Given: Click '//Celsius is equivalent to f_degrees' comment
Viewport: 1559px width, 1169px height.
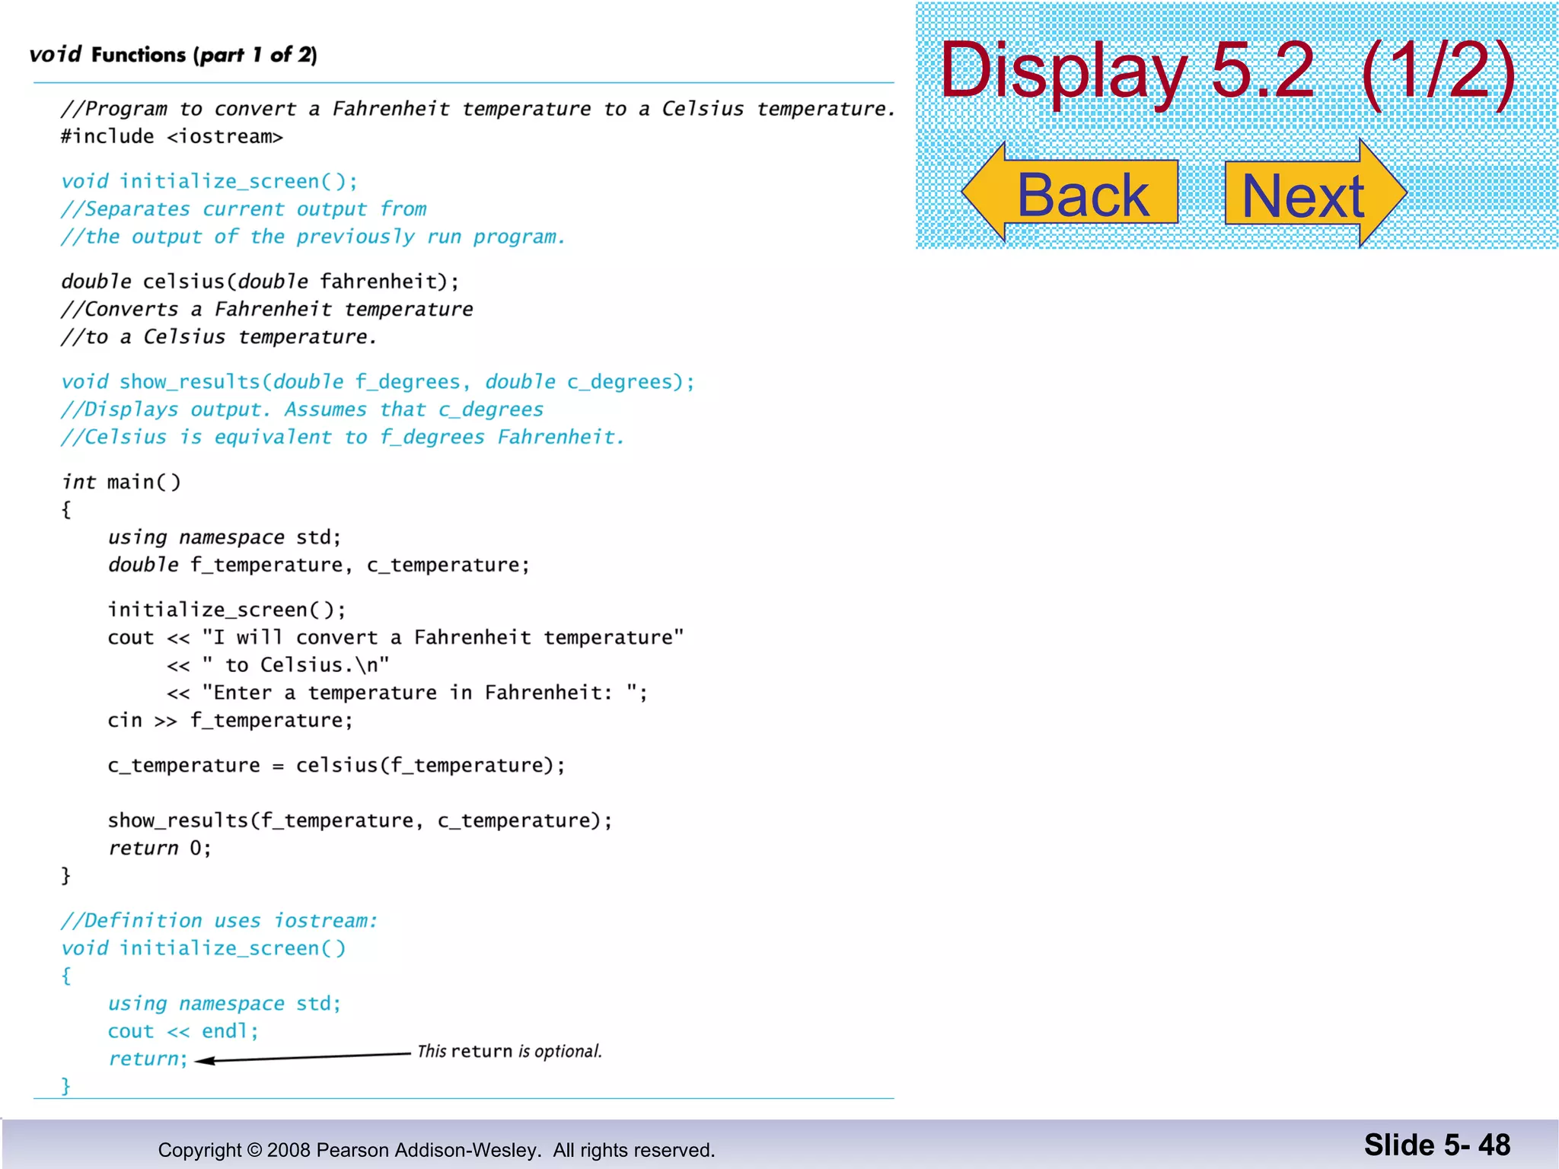Looking at the screenshot, I should pyautogui.click(x=343, y=438).
